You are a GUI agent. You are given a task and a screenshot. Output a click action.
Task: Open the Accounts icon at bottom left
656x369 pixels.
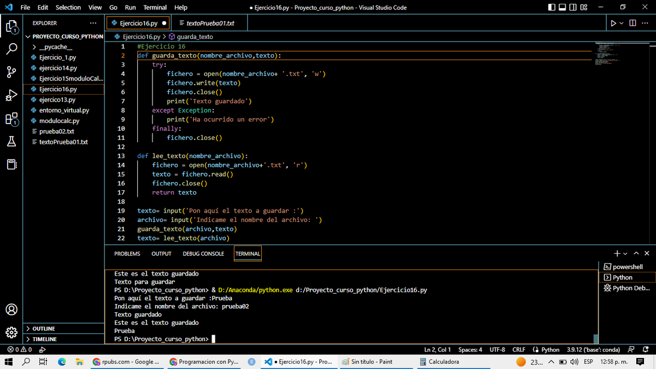tap(11, 309)
